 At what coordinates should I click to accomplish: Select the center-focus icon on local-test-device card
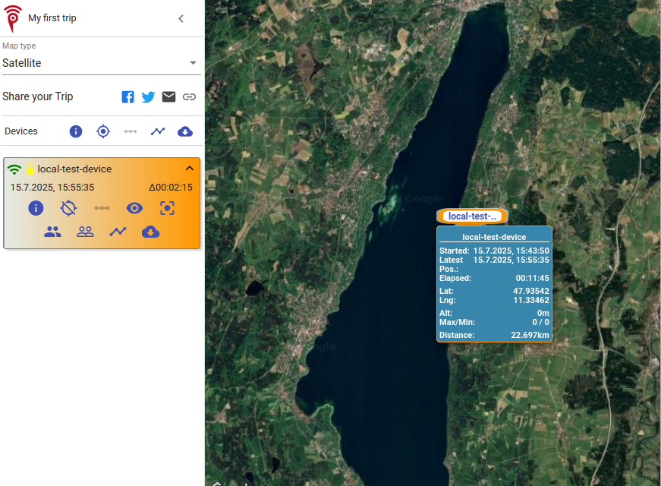click(x=167, y=208)
